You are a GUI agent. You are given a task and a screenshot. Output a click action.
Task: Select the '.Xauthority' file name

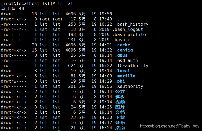(129, 86)
